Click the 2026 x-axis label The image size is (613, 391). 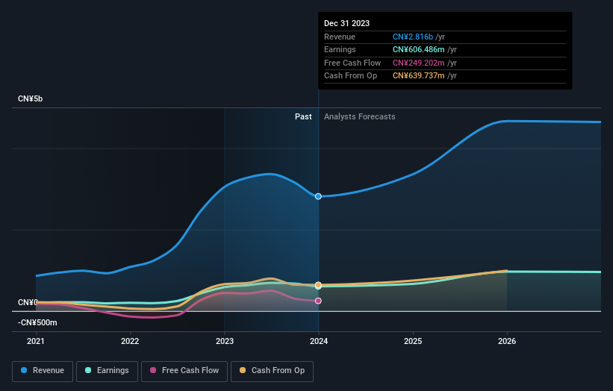[x=507, y=342]
